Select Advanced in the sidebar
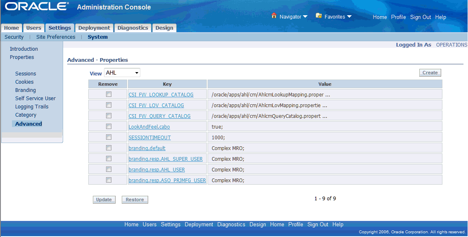 coord(28,124)
